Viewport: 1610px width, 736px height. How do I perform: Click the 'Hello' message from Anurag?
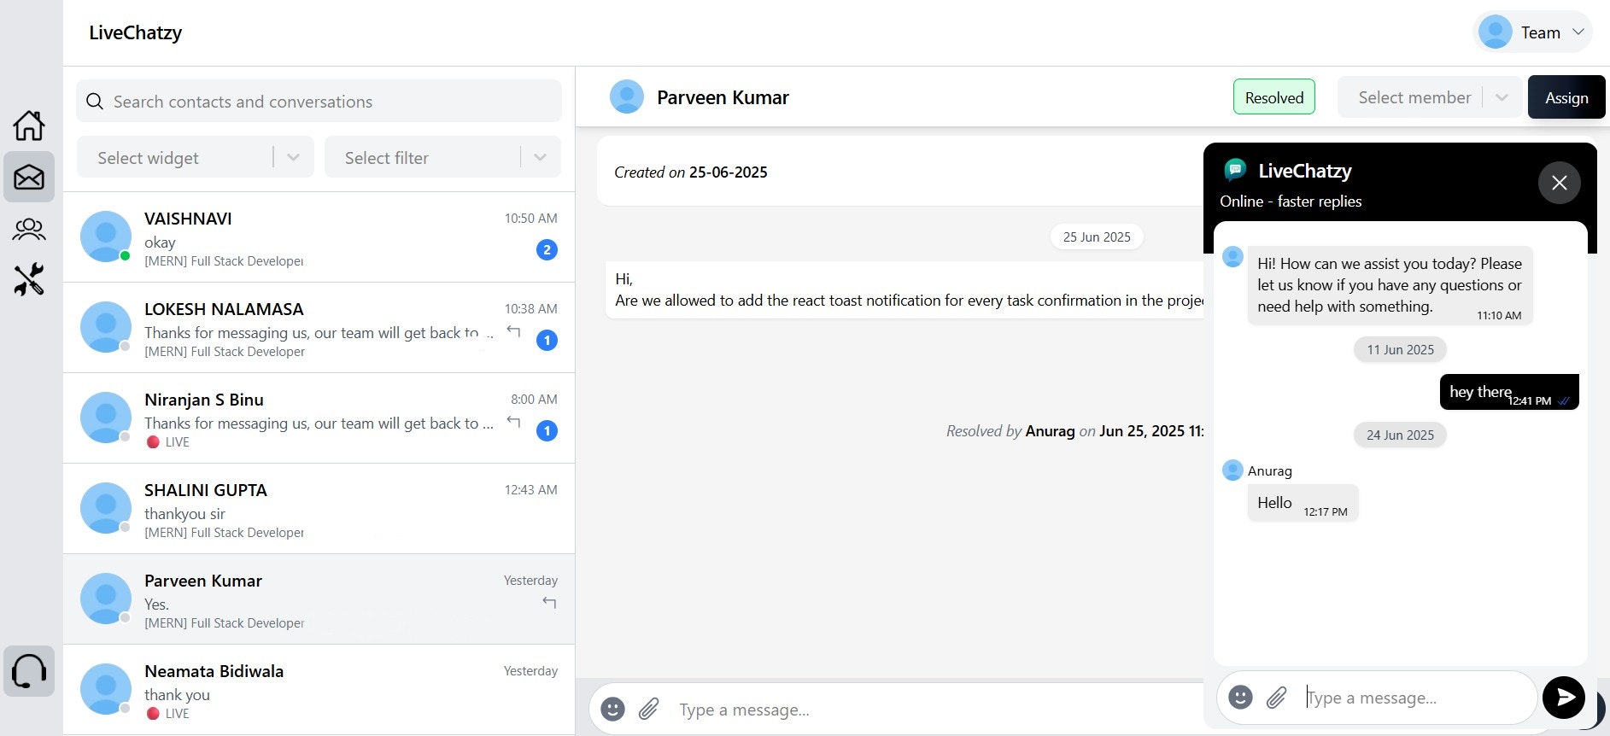pyautogui.click(x=1303, y=503)
